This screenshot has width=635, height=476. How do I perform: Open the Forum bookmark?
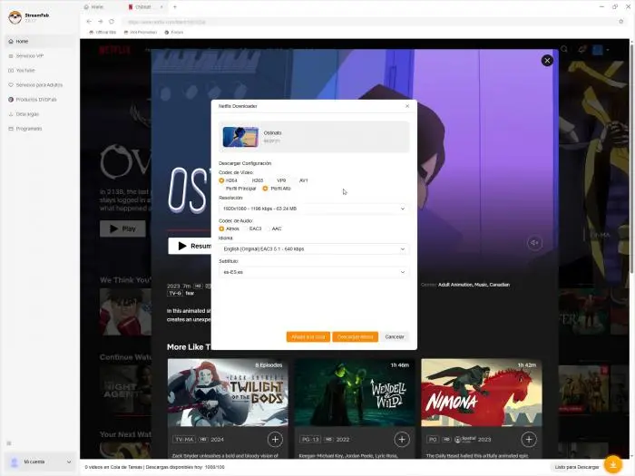point(174,32)
